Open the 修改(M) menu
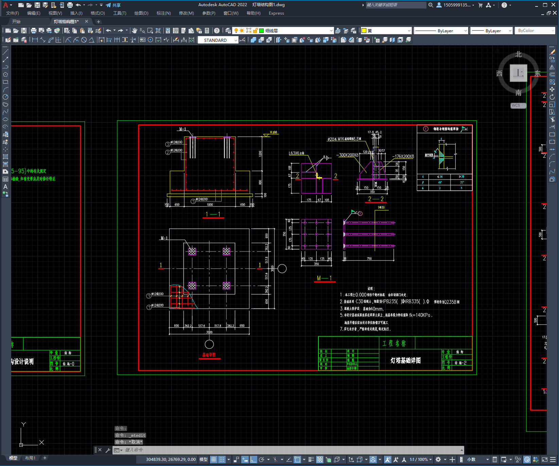Image resolution: width=559 pixels, height=466 pixels. 186,13
